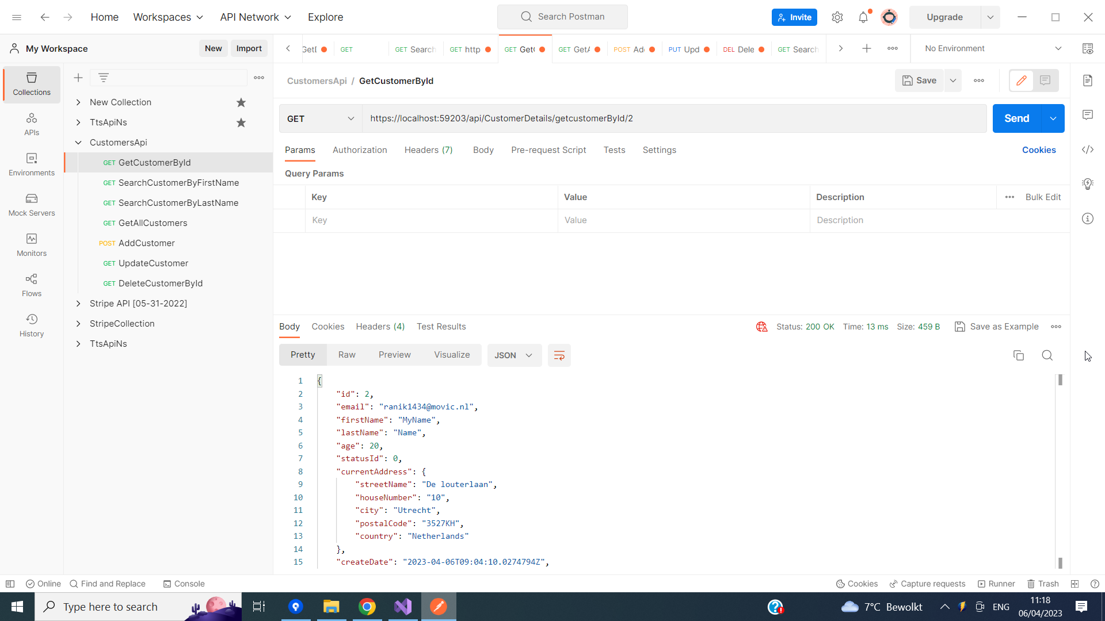Image resolution: width=1105 pixels, height=621 pixels.
Task: Switch to the Authorization tab
Action: tap(360, 150)
